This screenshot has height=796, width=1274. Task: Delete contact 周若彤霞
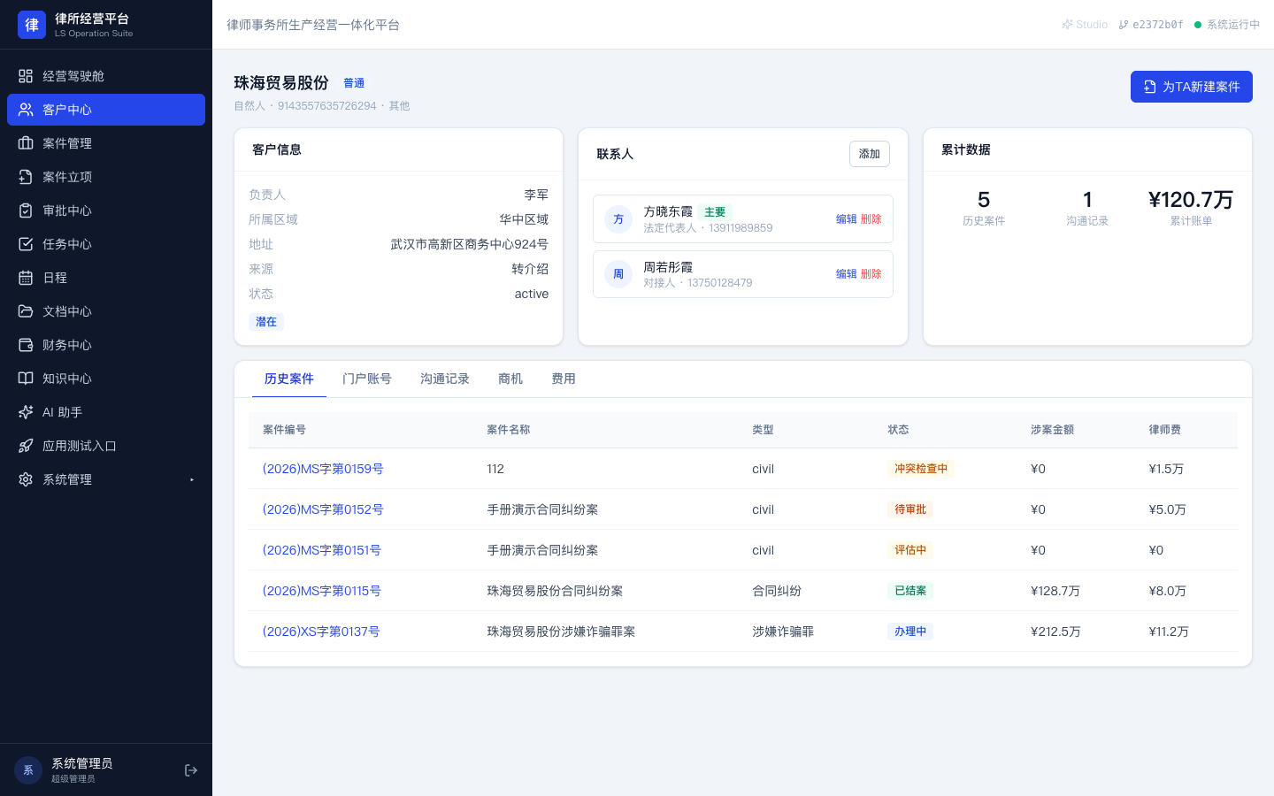point(871,274)
